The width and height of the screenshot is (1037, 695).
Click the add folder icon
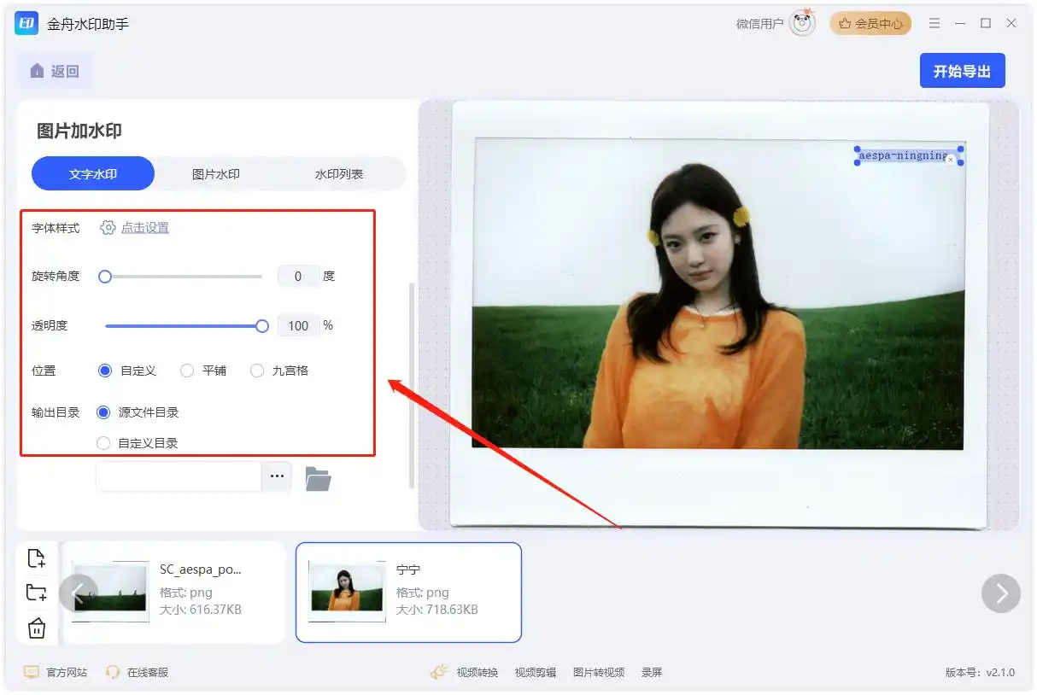(x=36, y=593)
